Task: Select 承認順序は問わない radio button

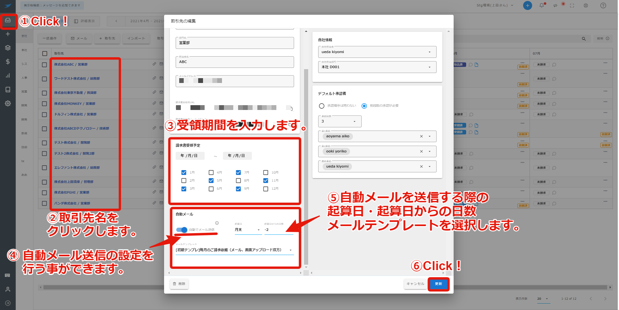Action: coord(321,106)
